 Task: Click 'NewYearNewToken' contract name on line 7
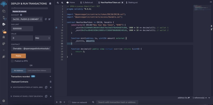[x=85, y=22]
